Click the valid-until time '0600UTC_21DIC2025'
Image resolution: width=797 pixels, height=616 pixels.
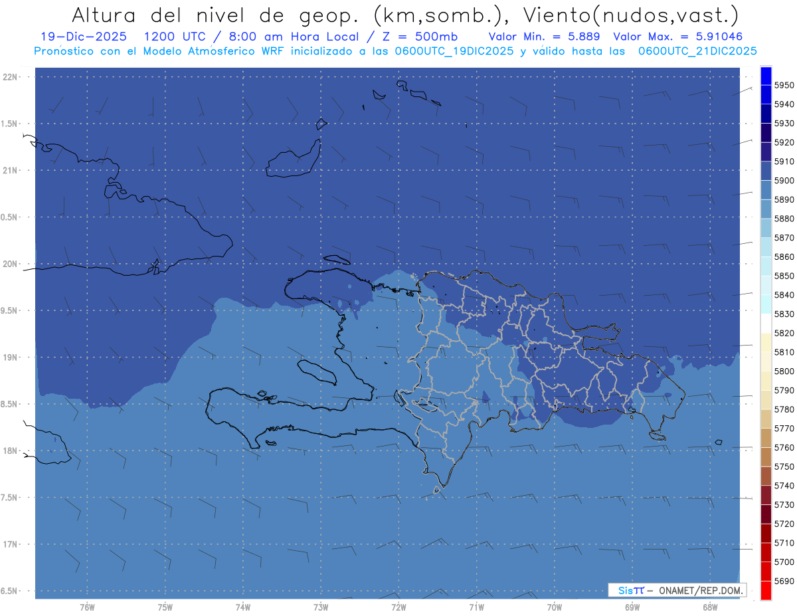pos(697,51)
